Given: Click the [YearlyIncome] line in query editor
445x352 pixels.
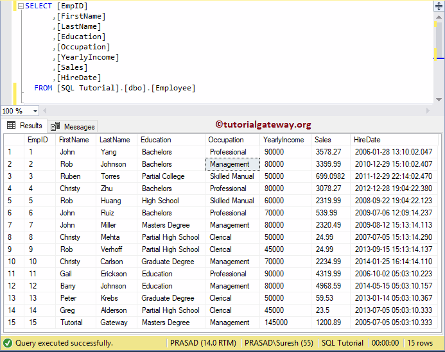Looking at the screenshot, I should coord(88,57).
